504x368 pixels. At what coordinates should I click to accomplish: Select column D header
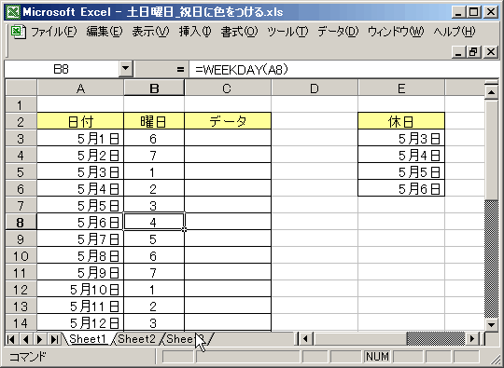[x=315, y=88]
